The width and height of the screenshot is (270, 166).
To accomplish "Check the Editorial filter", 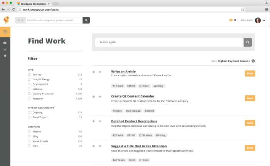I will pyautogui.click(x=29, y=89).
